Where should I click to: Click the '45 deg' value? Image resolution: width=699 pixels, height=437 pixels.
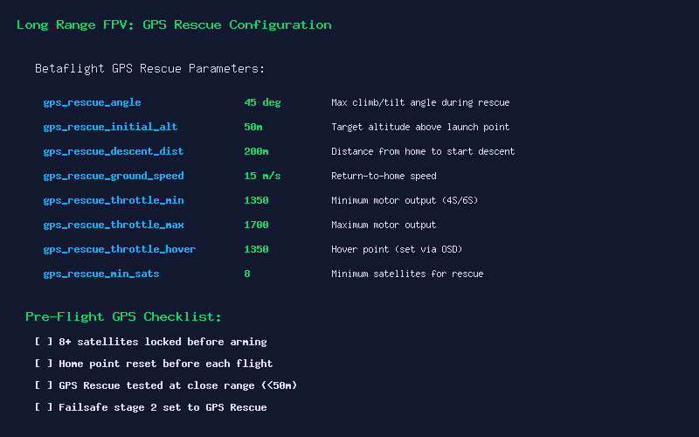[x=263, y=102]
